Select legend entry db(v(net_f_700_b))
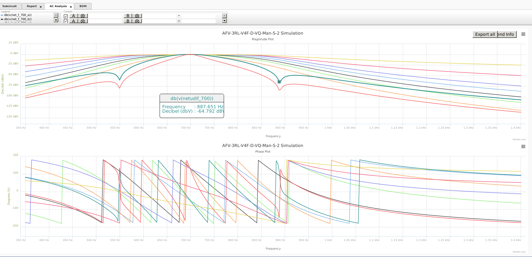 click(18, 19)
